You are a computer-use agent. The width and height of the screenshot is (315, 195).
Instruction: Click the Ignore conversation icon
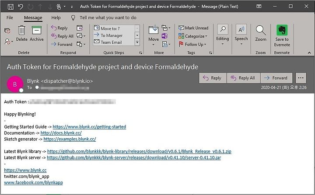(x=7, y=31)
